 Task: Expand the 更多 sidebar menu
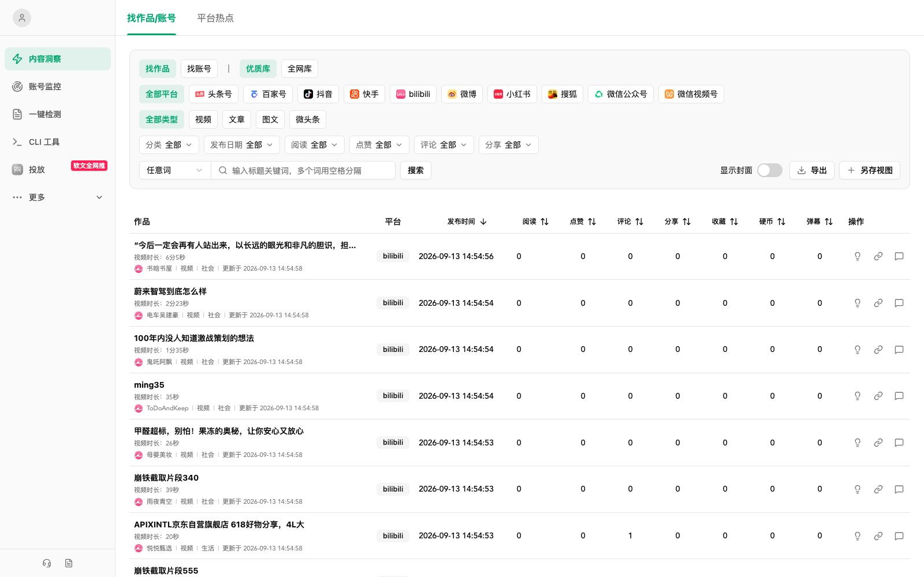pos(58,197)
